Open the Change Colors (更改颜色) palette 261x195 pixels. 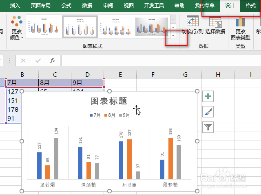16,28
